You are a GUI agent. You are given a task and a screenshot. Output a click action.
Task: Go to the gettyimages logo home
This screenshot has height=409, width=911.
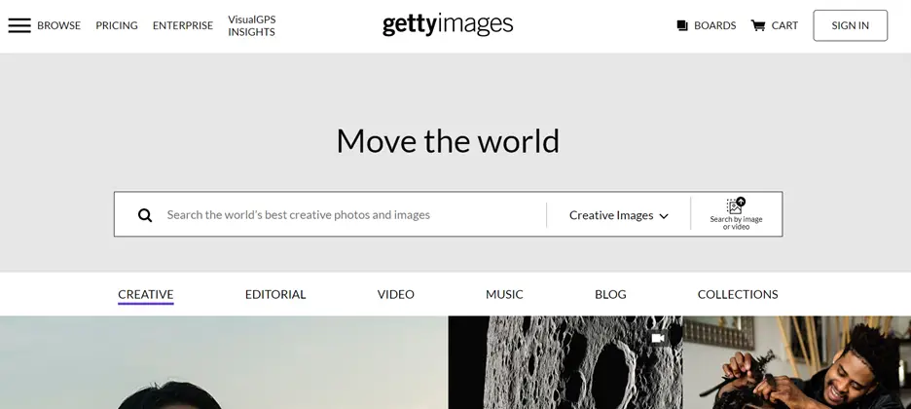click(448, 24)
